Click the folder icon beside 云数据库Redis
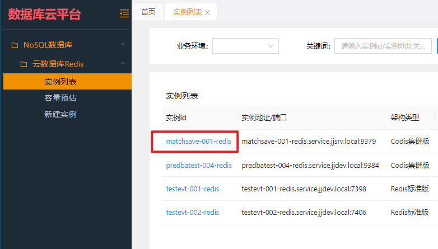 point(24,64)
